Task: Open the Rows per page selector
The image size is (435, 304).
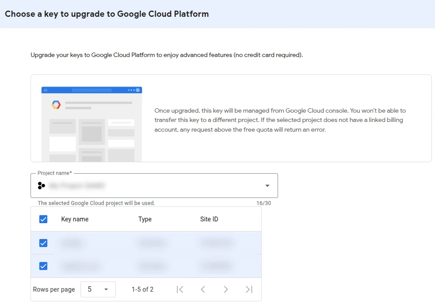Action: click(98, 289)
